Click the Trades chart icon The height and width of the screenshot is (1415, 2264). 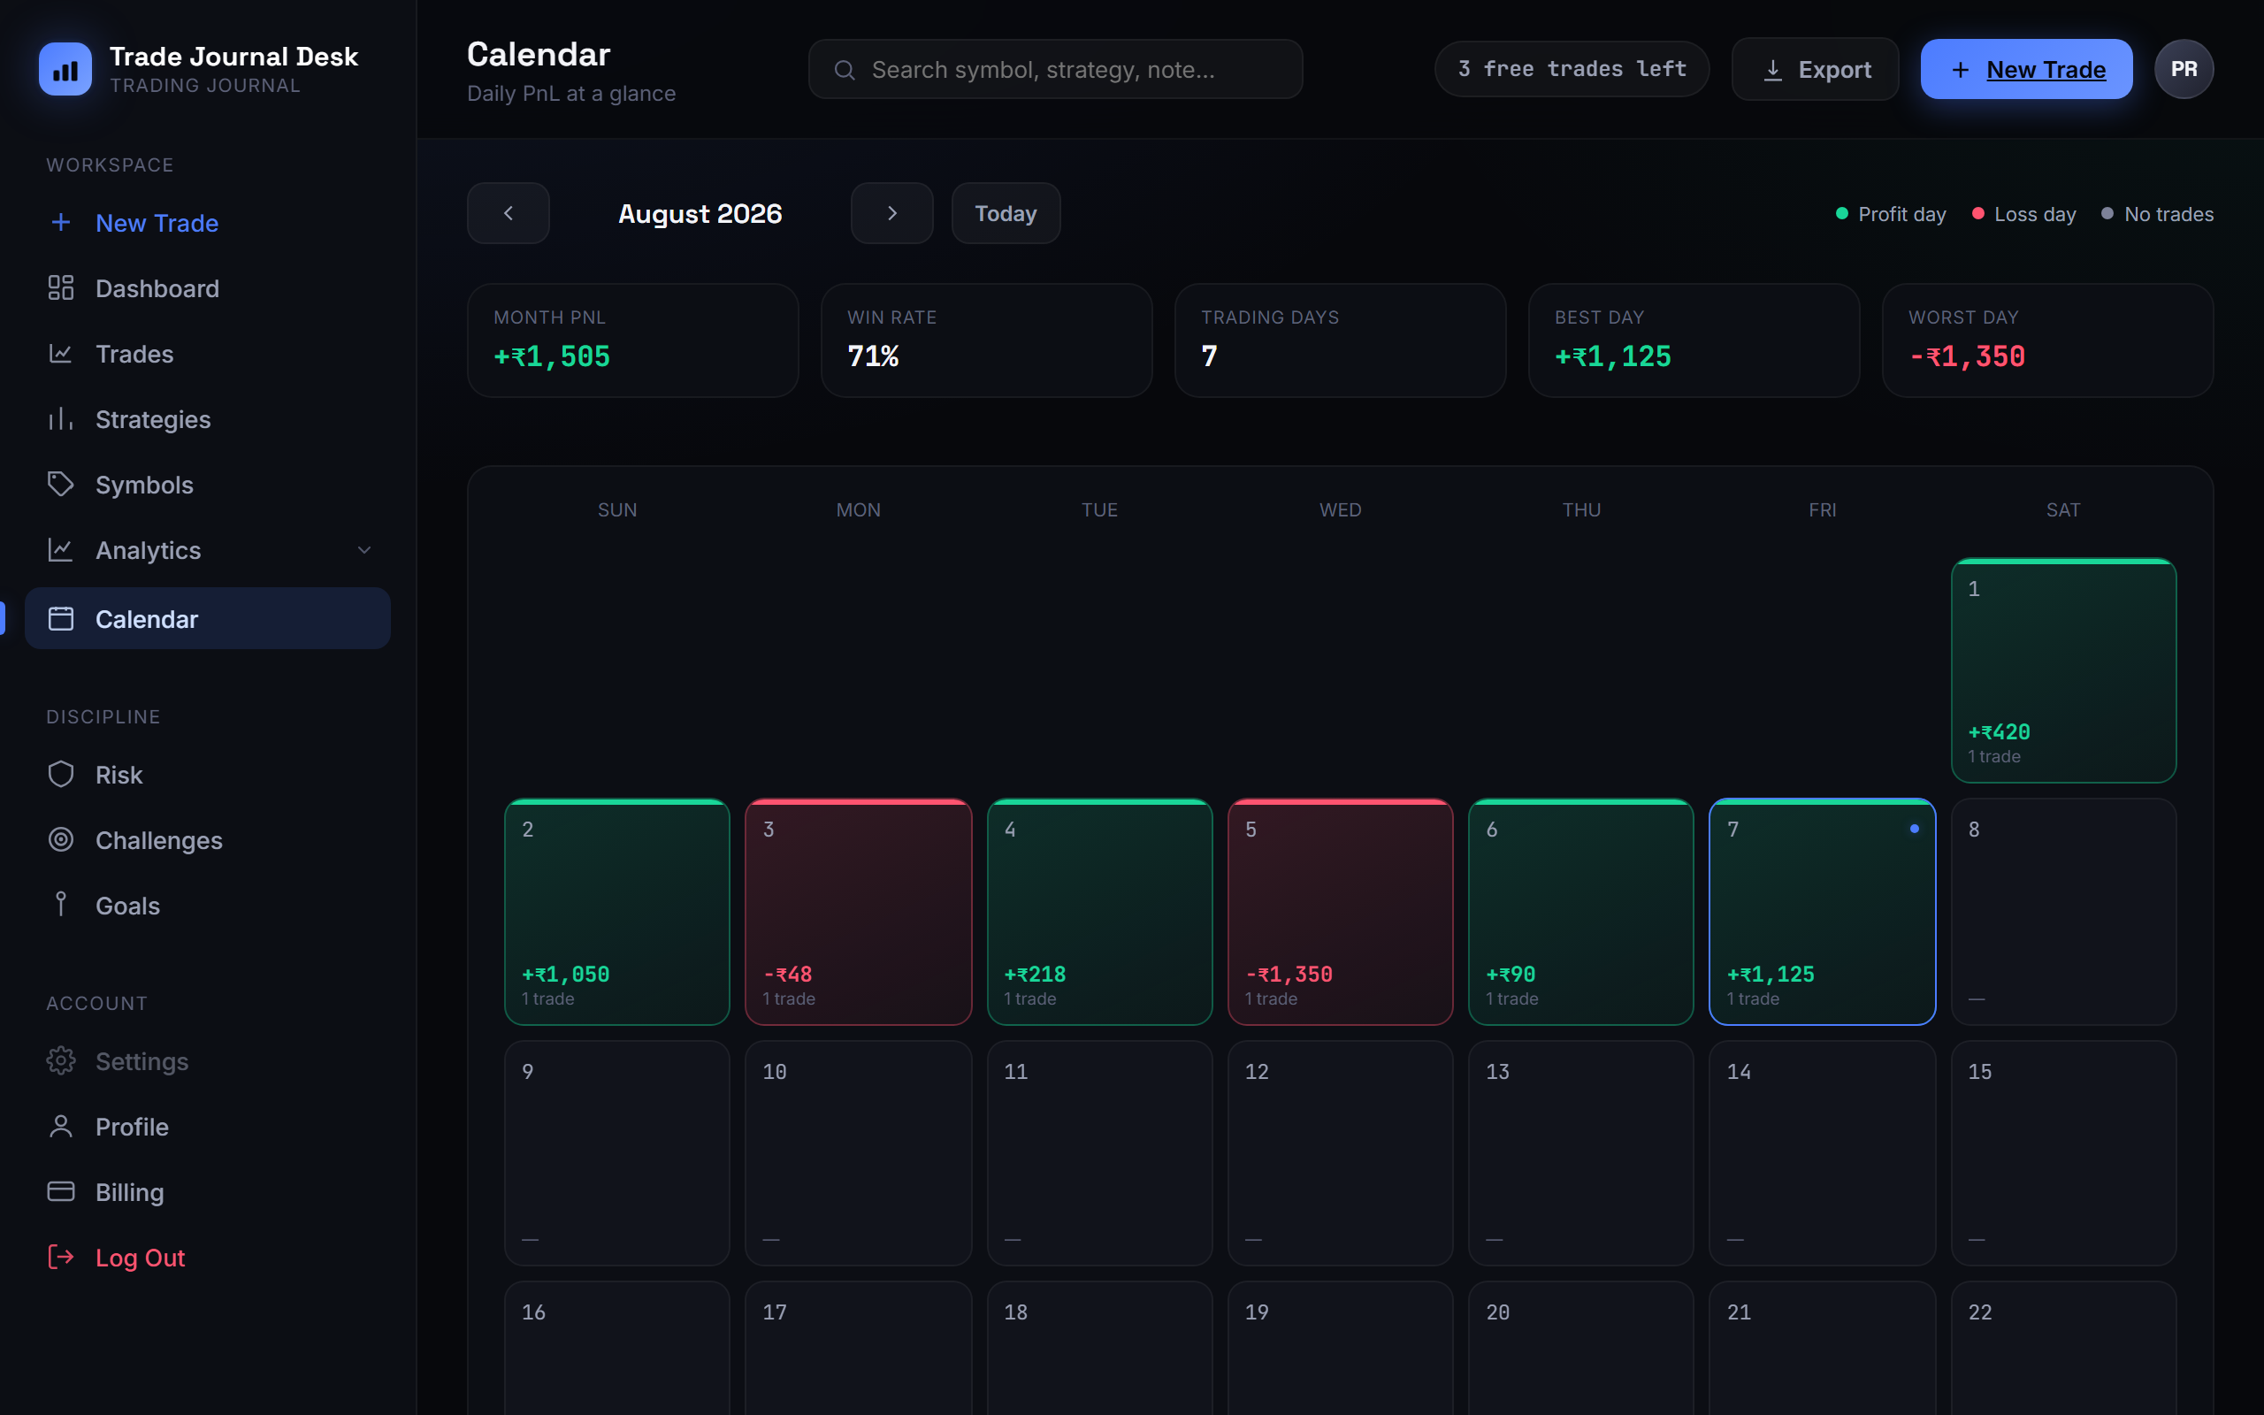[61, 354]
